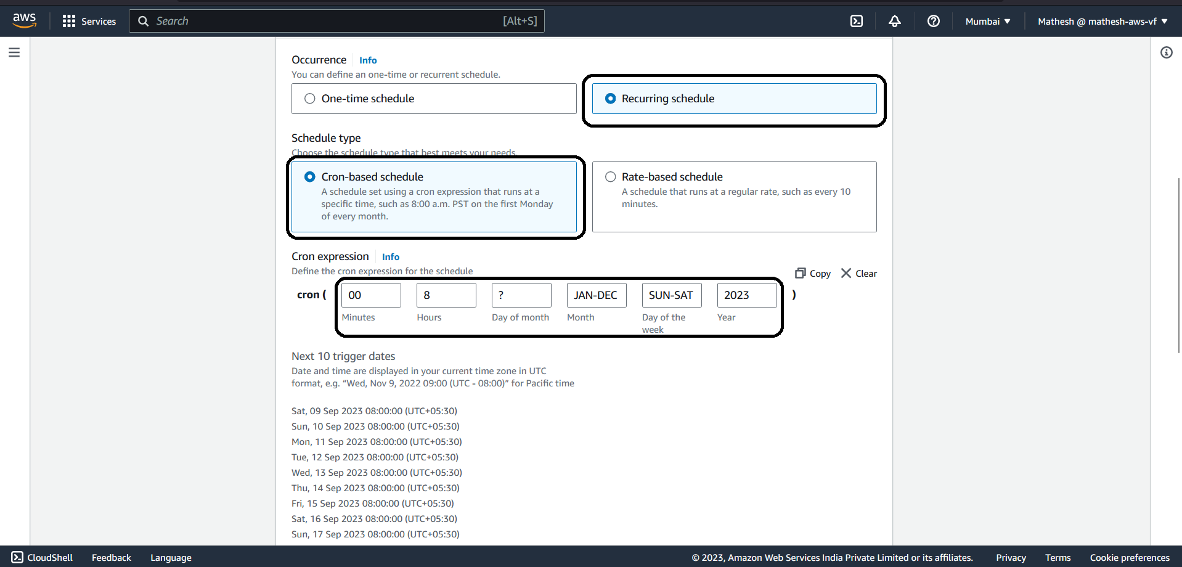Select the 'Wed, 13 Sep 2023 08:00:00' trigger date
Image resolution: width=1182 pixels, height=567 pixels.
(377, 472)
